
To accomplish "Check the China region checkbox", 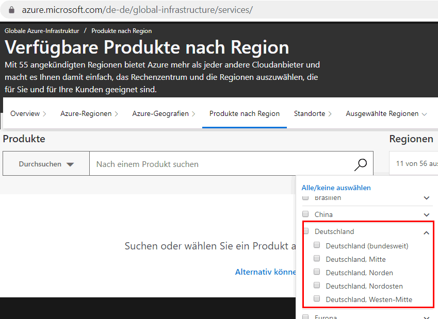I will point(305,214).
